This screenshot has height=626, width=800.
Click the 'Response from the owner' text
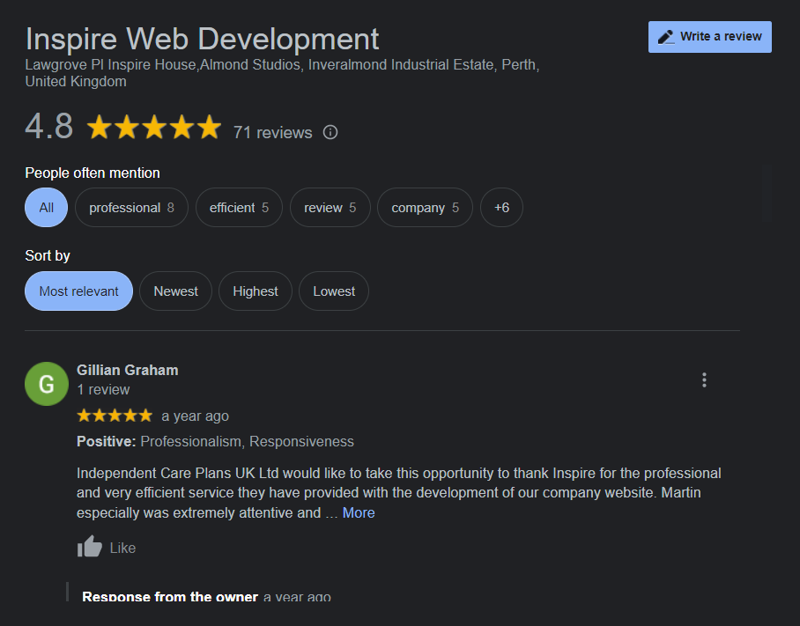[x=170, y=596]
